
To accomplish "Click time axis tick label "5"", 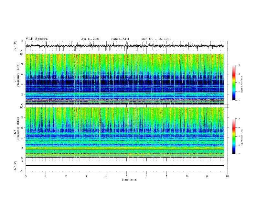I will 126,176.
